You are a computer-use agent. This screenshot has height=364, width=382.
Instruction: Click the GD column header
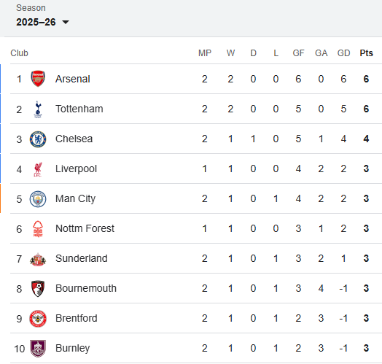tap(343, 53)
